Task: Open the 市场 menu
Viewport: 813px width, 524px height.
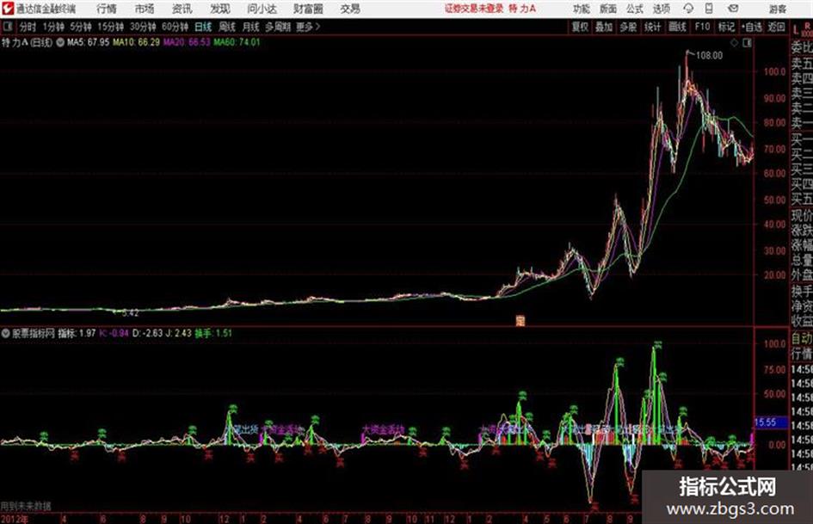Action: point(145,9)
